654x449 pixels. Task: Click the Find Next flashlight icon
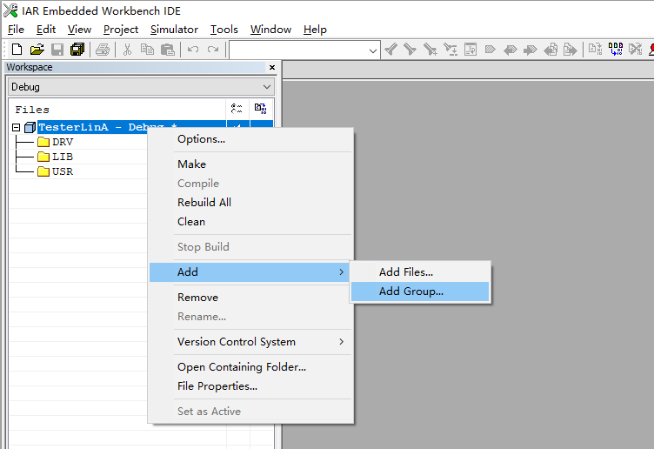point(410,50)
